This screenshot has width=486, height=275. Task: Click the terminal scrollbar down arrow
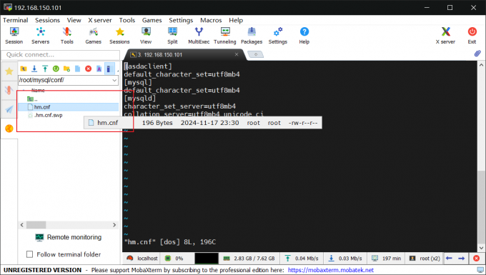coord(481,248)
